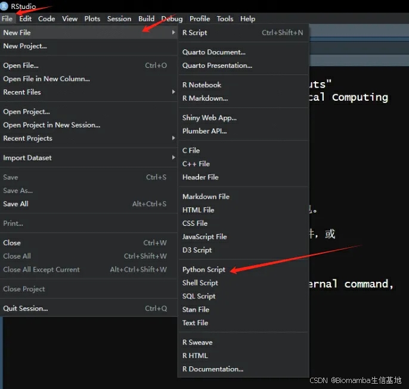This screenshot has width=409, height=389.
Task: Choose Open Project... entry
Action: coord(89,111)
